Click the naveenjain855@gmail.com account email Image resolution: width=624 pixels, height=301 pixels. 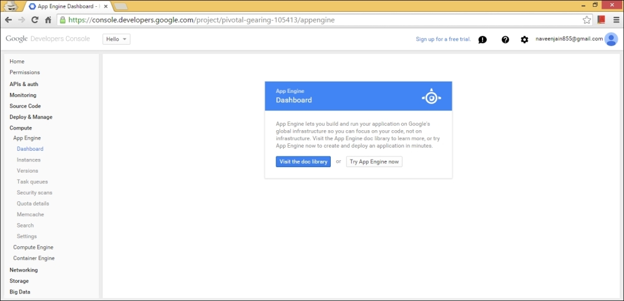click(569, 39)
